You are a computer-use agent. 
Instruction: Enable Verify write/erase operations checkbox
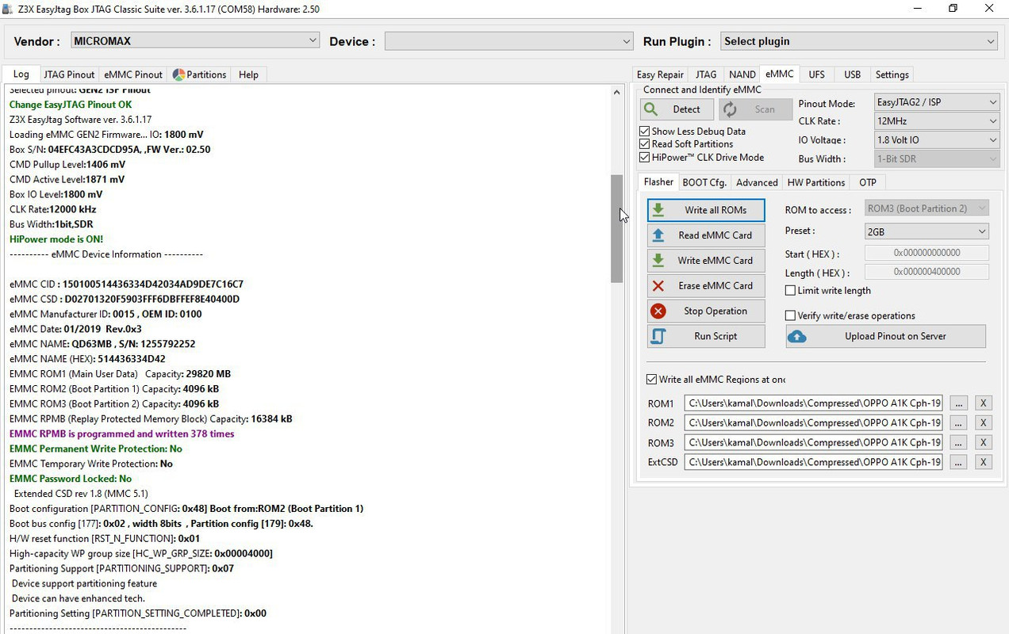coord(790,315)
